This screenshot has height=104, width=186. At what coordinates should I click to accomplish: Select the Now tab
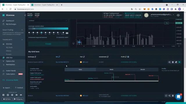pyautogui.click(x=80, y=70)
